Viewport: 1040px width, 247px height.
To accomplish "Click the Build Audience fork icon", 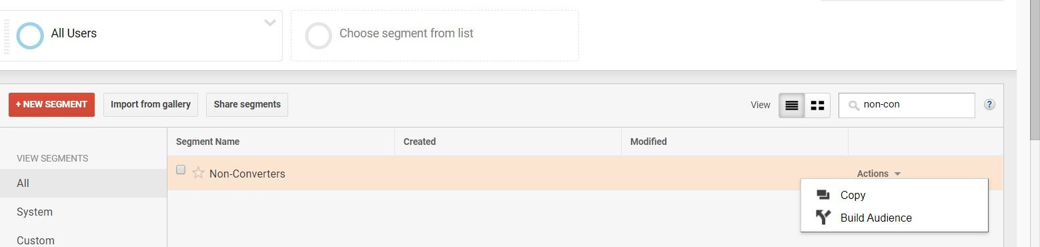I will click(823, 218).
